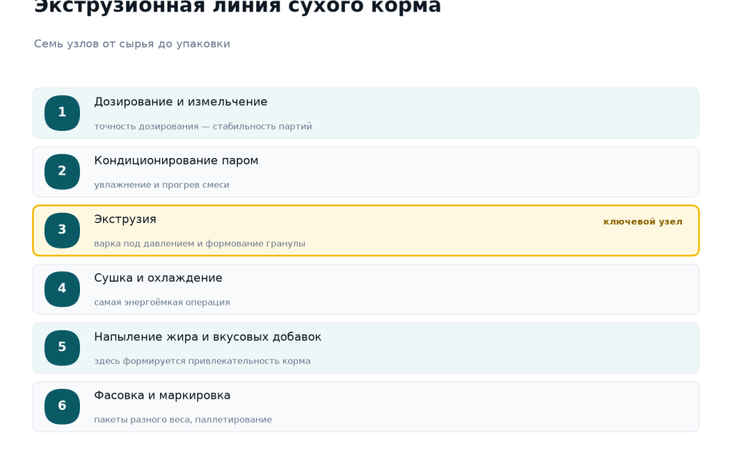Click 'здесь формируется привлекательность корма' text

pyautogui.click(x=202, y=361)
